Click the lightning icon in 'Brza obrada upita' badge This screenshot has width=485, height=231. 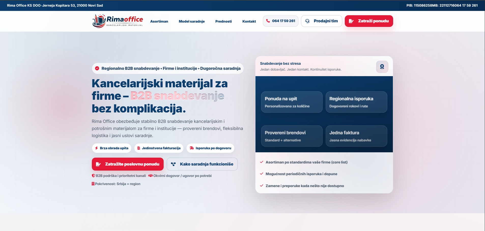coord(96,148)
